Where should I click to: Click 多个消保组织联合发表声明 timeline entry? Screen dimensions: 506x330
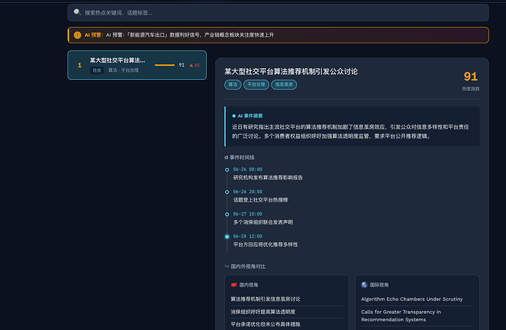pyautogui.click(x=263, y=222)
